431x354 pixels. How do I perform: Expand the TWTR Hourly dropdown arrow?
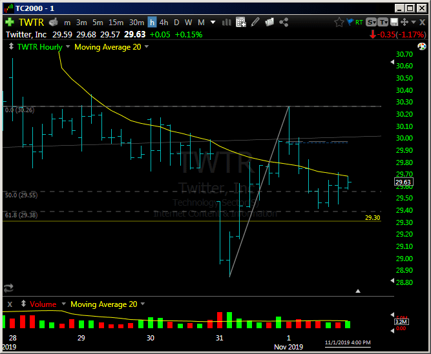pos(68,46)
